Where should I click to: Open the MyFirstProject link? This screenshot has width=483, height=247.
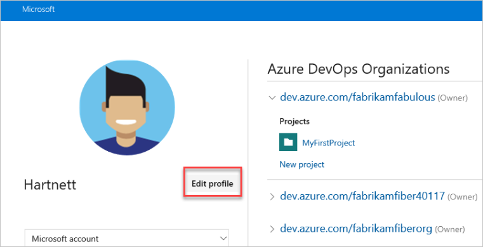(328, 143)
